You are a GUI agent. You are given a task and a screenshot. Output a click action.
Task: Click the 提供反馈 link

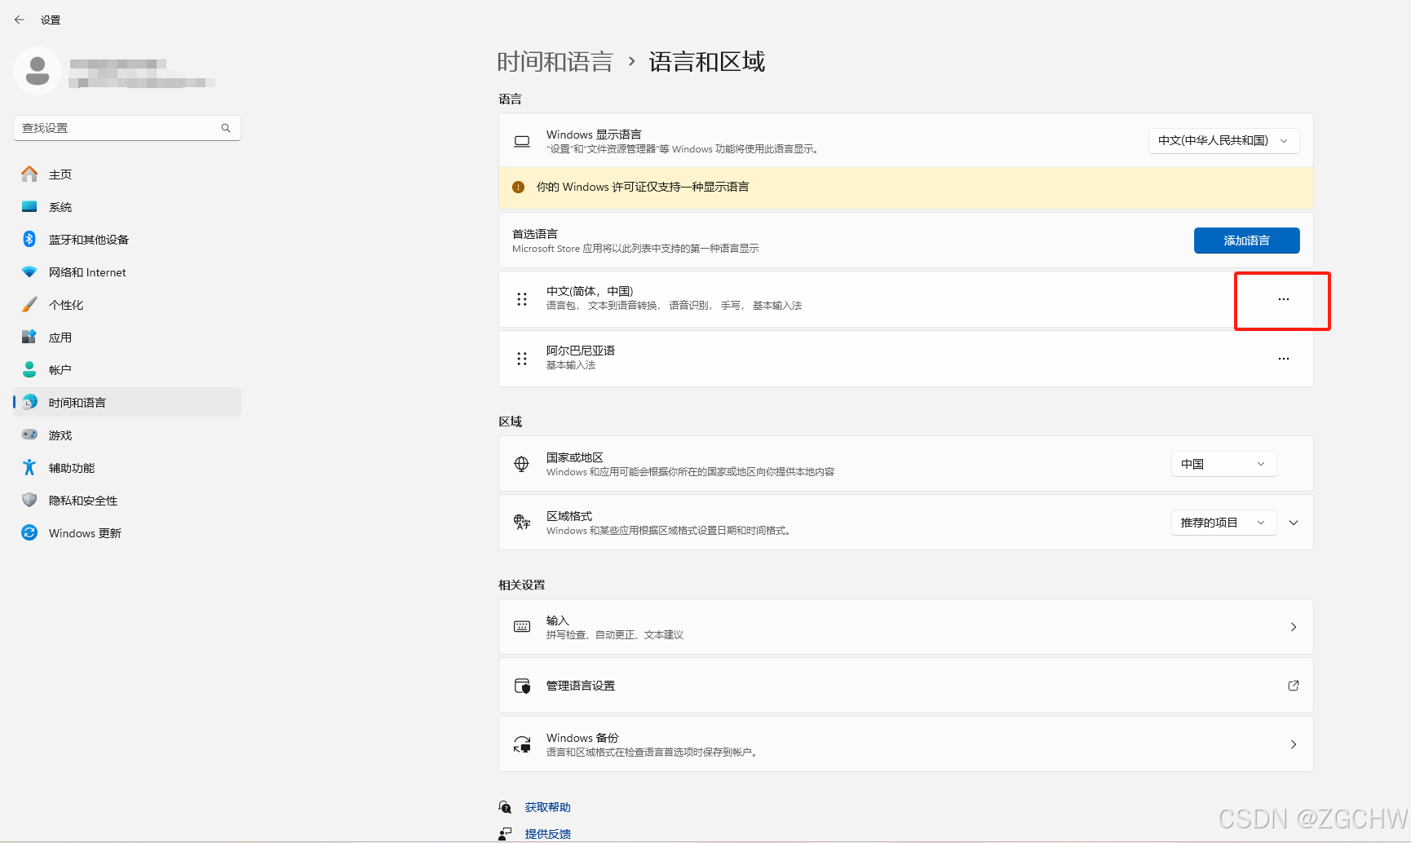pos(547,834)
